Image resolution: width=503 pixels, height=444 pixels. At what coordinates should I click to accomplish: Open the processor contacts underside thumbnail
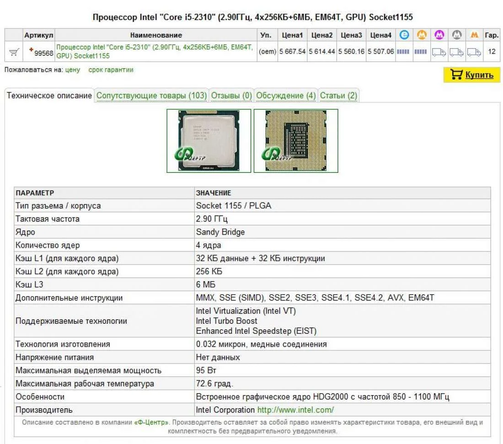click(296, 141)
